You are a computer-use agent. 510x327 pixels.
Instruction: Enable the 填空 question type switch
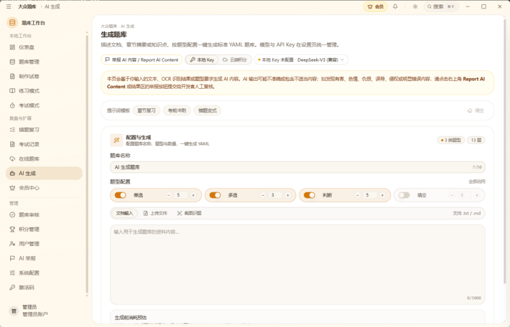click(x=404, y=195)
